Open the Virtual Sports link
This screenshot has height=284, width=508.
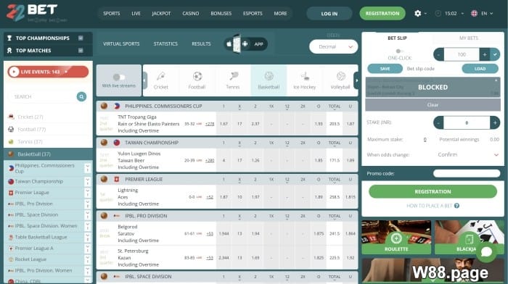[x=121, y=44]
